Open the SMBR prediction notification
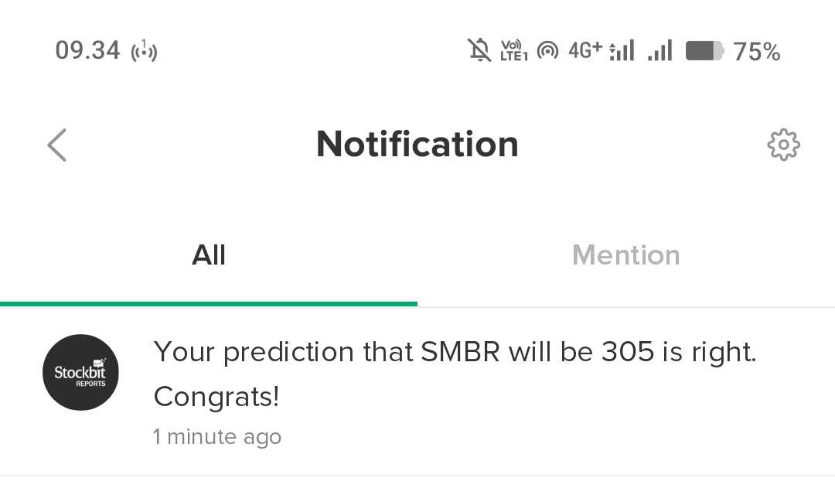 [x=455, y=353]
